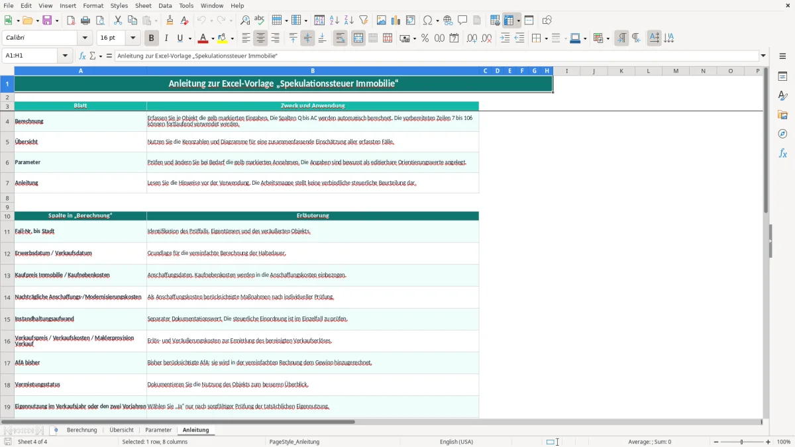
Task: Insert a pivot table
Action: pyautogui.click(x=411, y=21)
